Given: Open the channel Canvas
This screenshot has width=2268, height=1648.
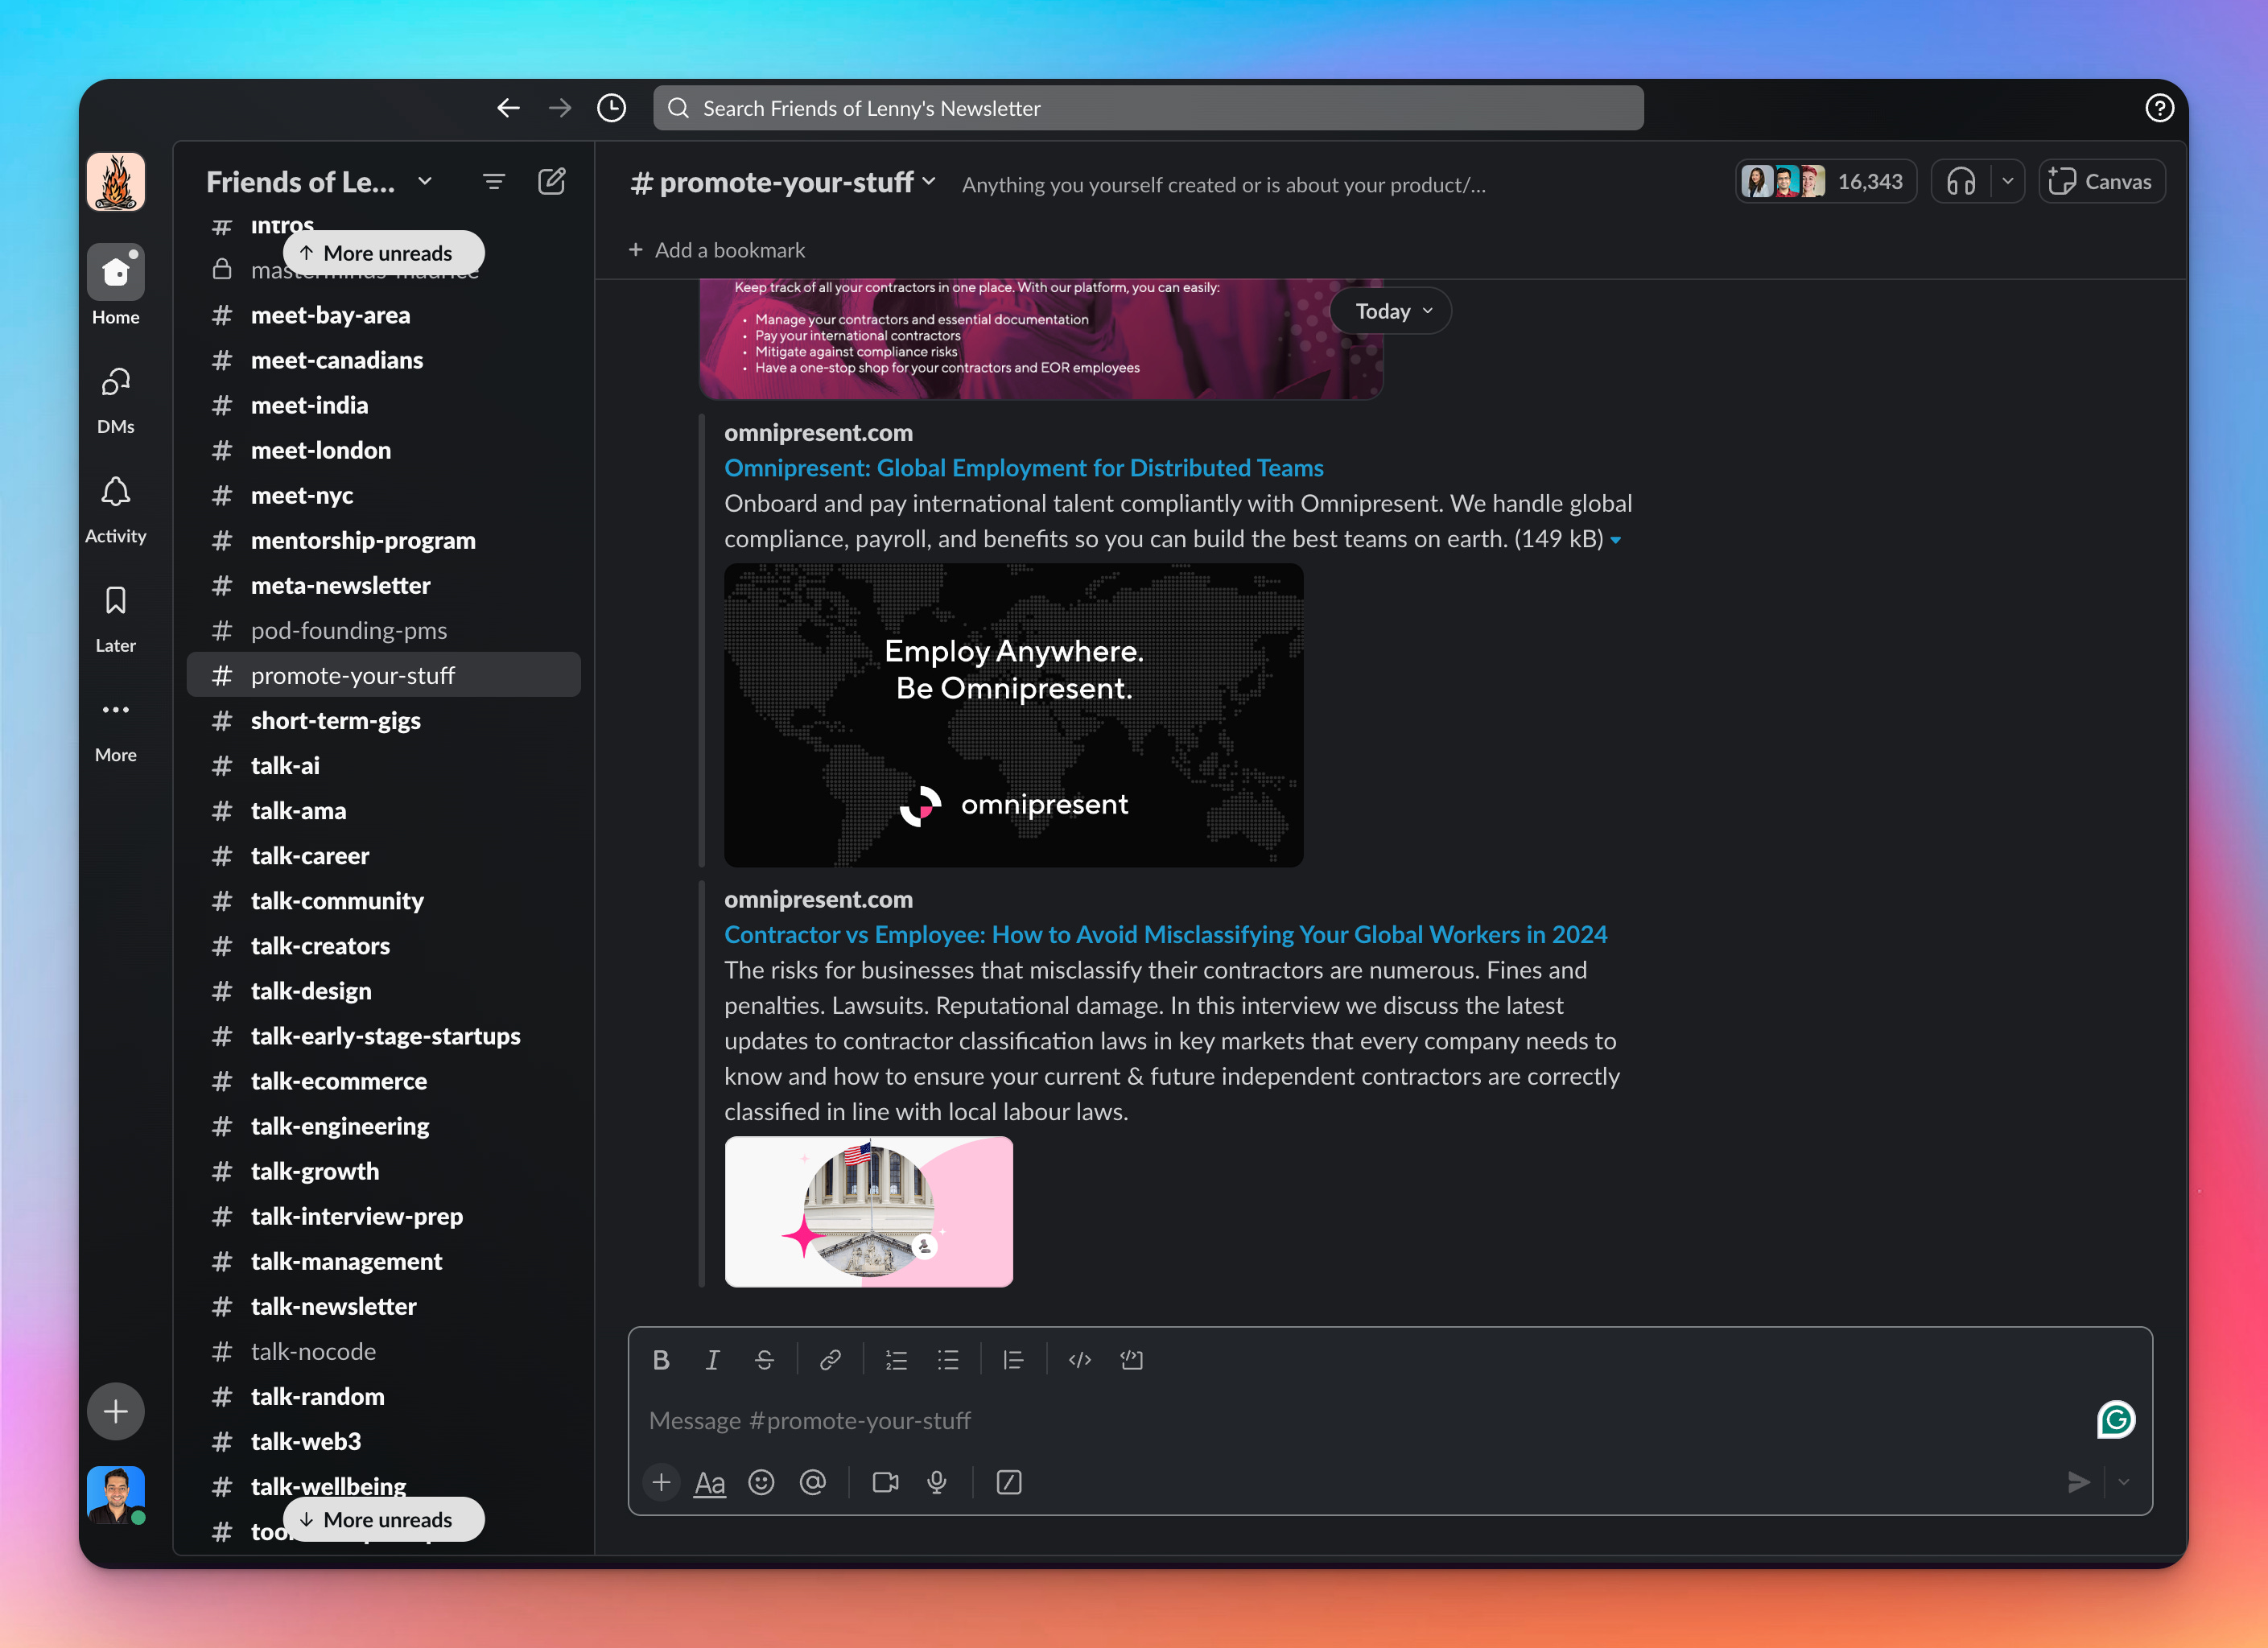Looking at the screenshot, I should click(x=2102, y=182).
